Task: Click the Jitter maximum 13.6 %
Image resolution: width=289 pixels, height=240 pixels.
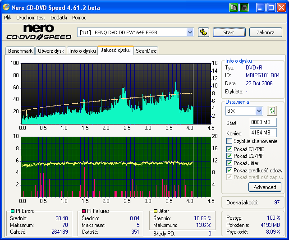Action: [x=203, y=225]
